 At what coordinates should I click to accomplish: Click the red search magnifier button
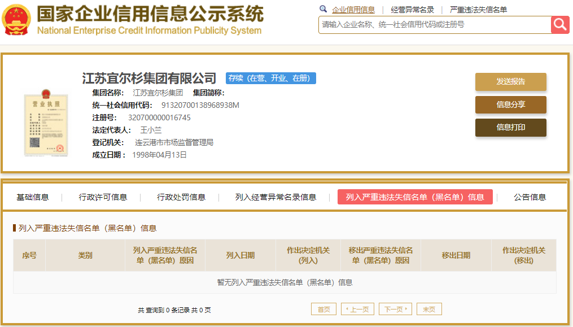click(560, 25)
